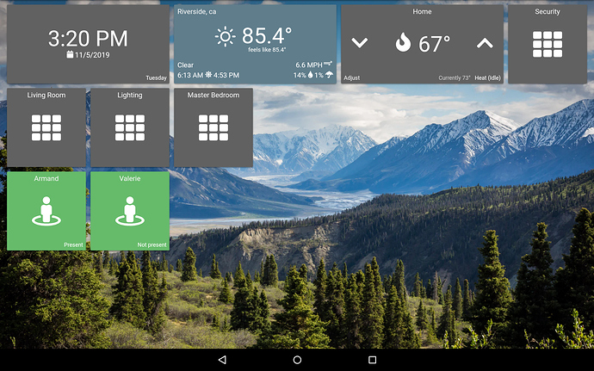Tap the 67° thermostat setpoint value
The width and height of the screenshot is (594, 371).
click(x=435, y=44)
